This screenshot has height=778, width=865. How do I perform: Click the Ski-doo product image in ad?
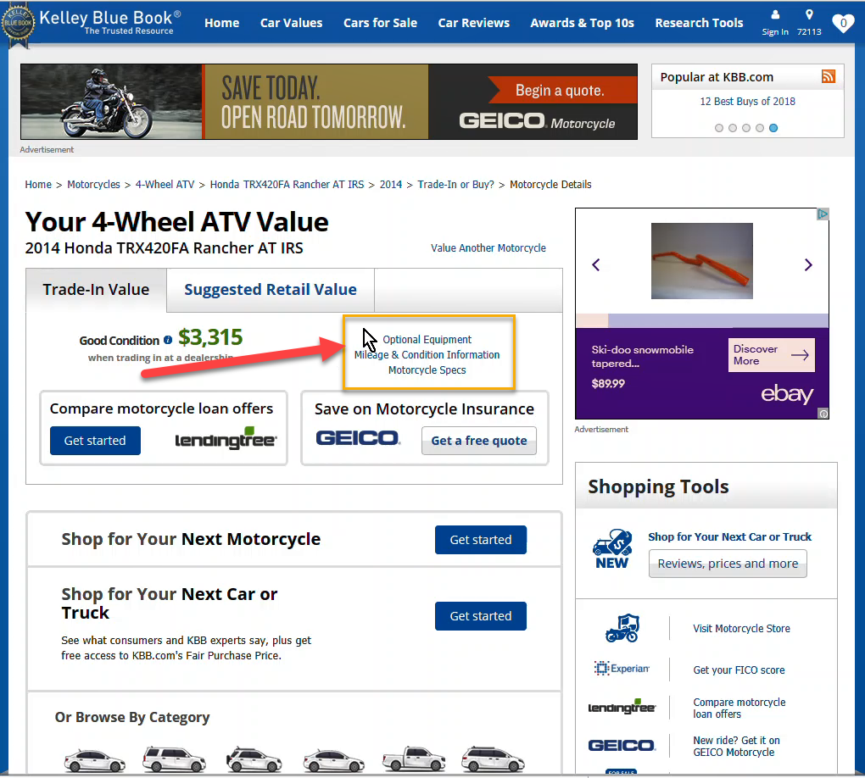pyautogui.click(x=701, y=261)
